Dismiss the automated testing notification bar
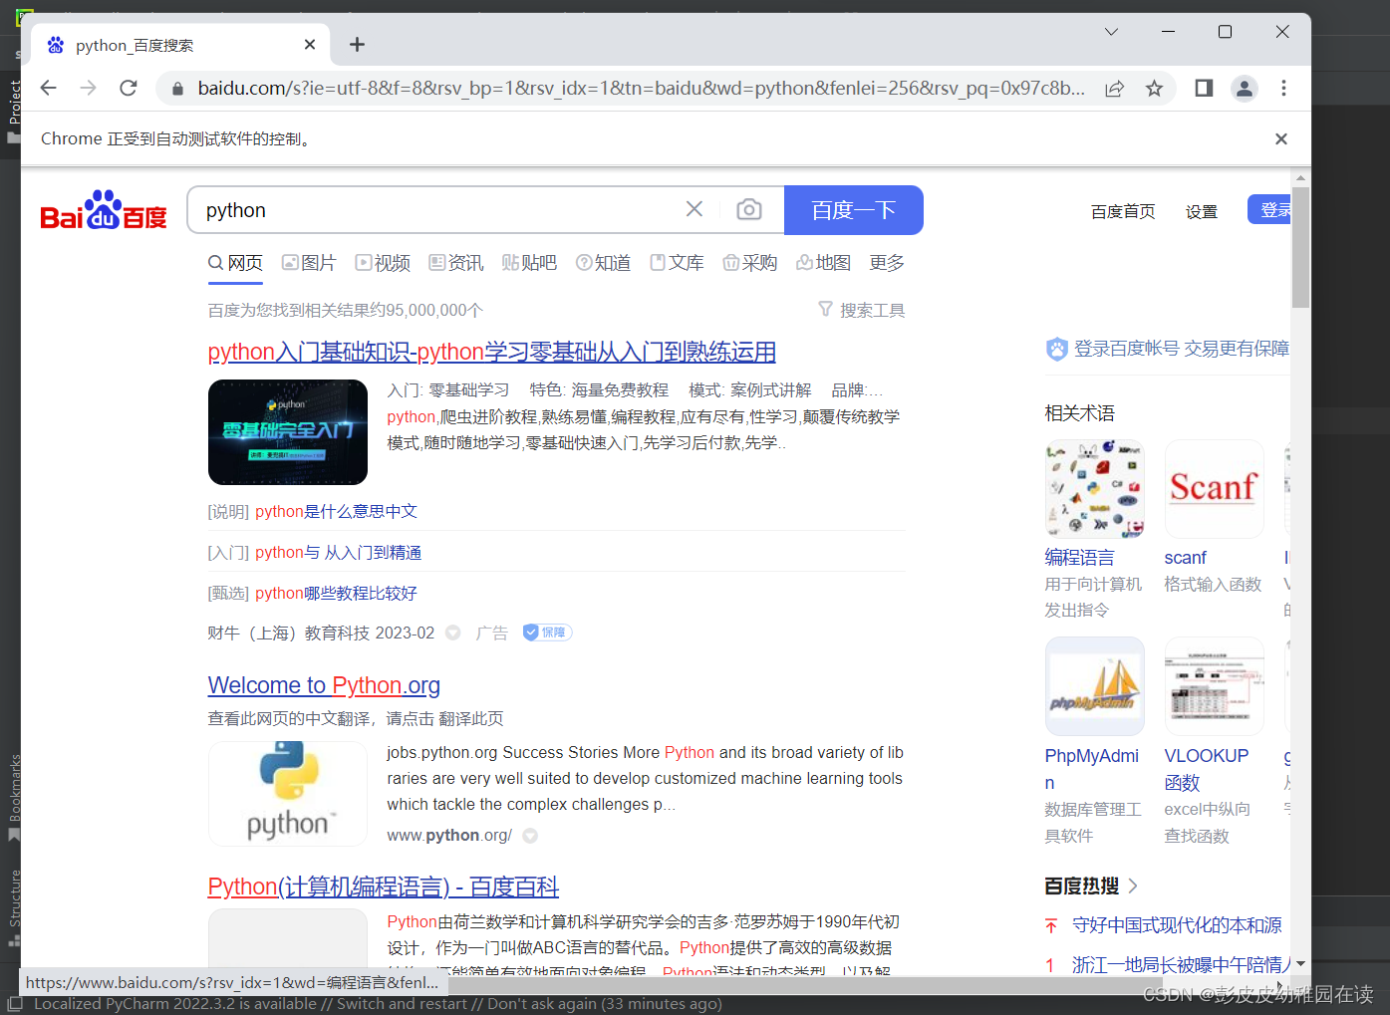The width and height of the screenshot is (1390, 1015). click(1281, 138)
